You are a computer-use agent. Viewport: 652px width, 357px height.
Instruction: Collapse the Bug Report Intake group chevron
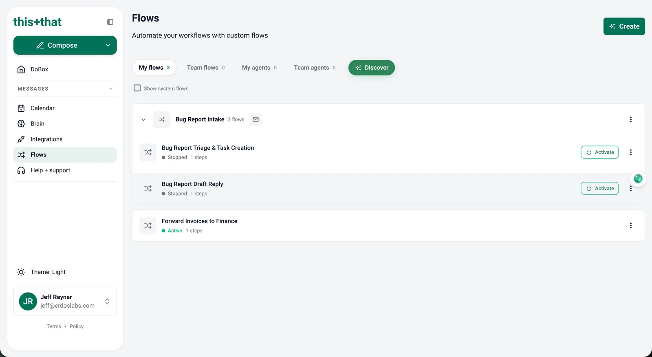click(143, 119)
